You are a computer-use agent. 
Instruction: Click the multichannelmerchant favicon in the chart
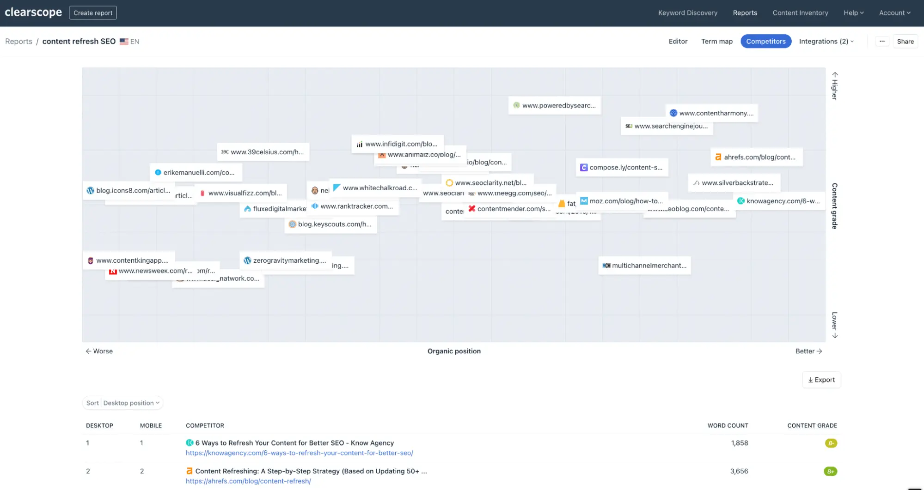click(606, 266)
